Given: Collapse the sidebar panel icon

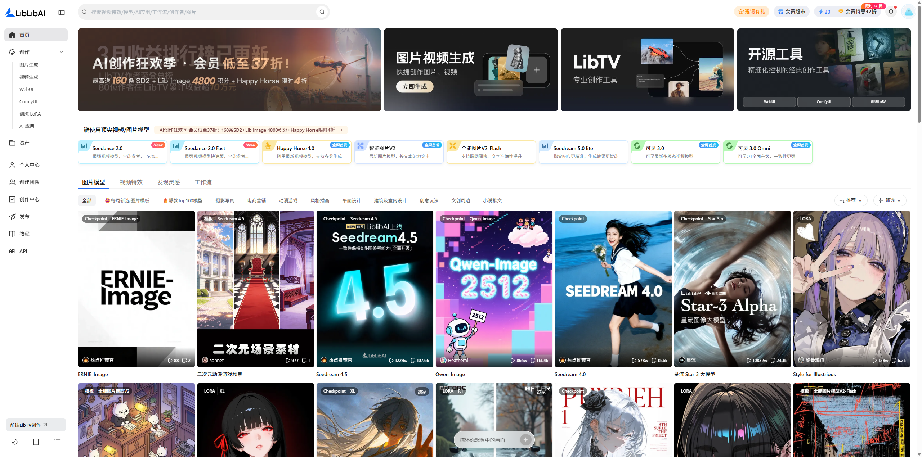Looking at the screenshot, I should [x=62, y=13].
